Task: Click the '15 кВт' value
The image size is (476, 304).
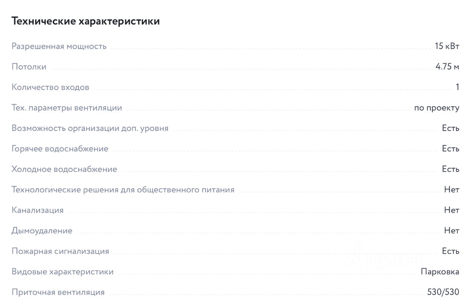Action: pos(447,46)
